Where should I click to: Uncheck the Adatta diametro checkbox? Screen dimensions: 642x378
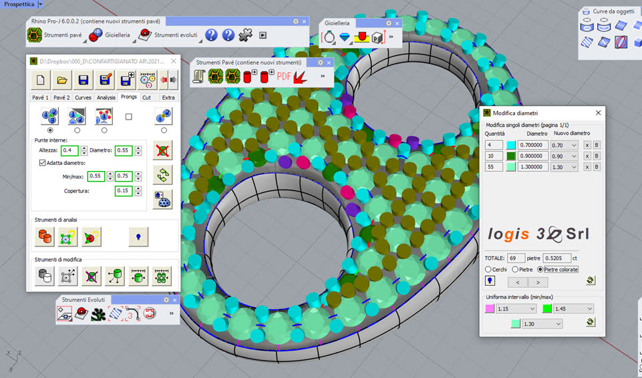click(x=42, y=163)
